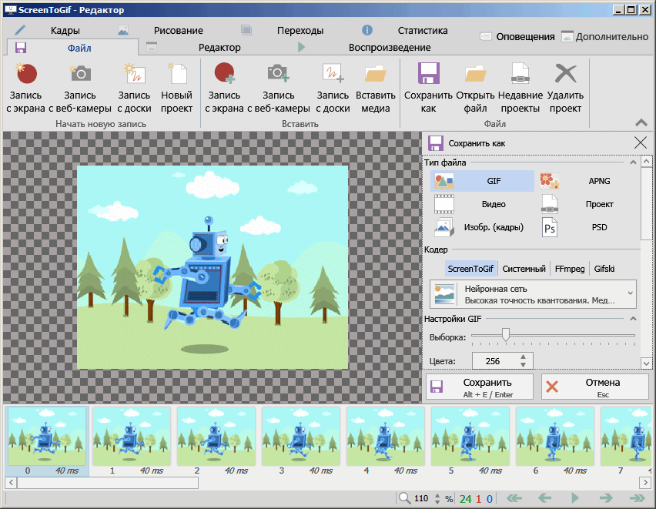Increase 'Цвета' value with up arrow

(523, 357)
